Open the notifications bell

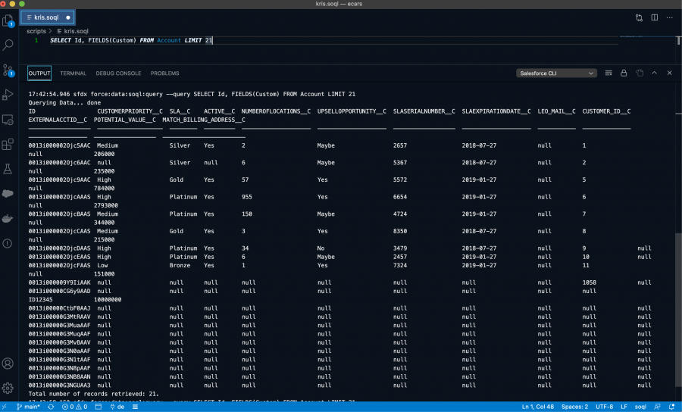672,407
